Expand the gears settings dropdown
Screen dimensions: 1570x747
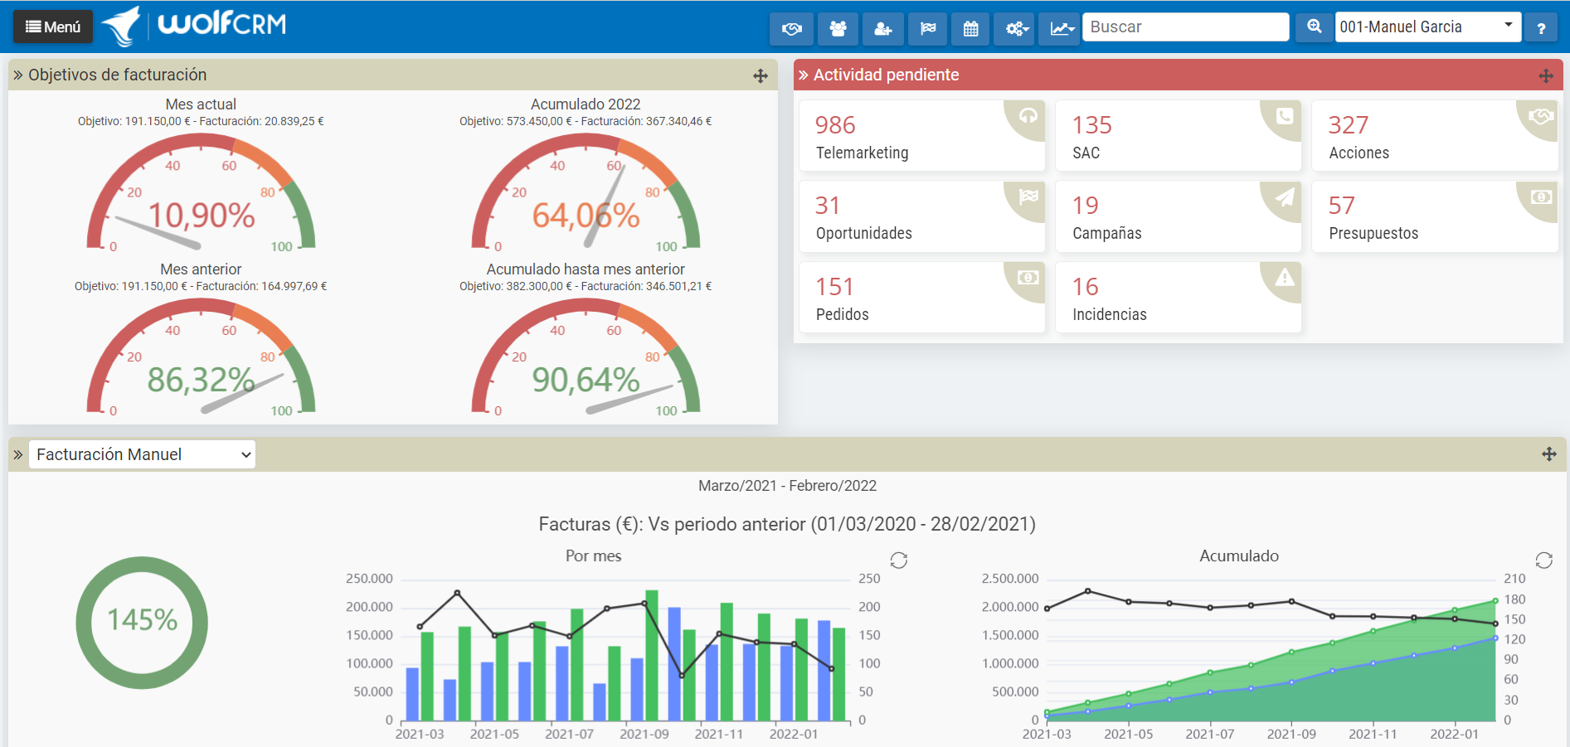pos(1016,28)
